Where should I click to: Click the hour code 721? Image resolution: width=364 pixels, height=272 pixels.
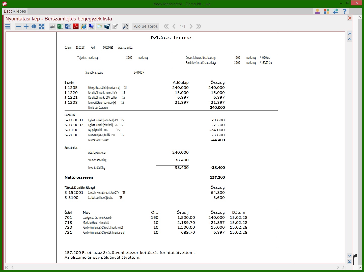(x=68, y=232)
